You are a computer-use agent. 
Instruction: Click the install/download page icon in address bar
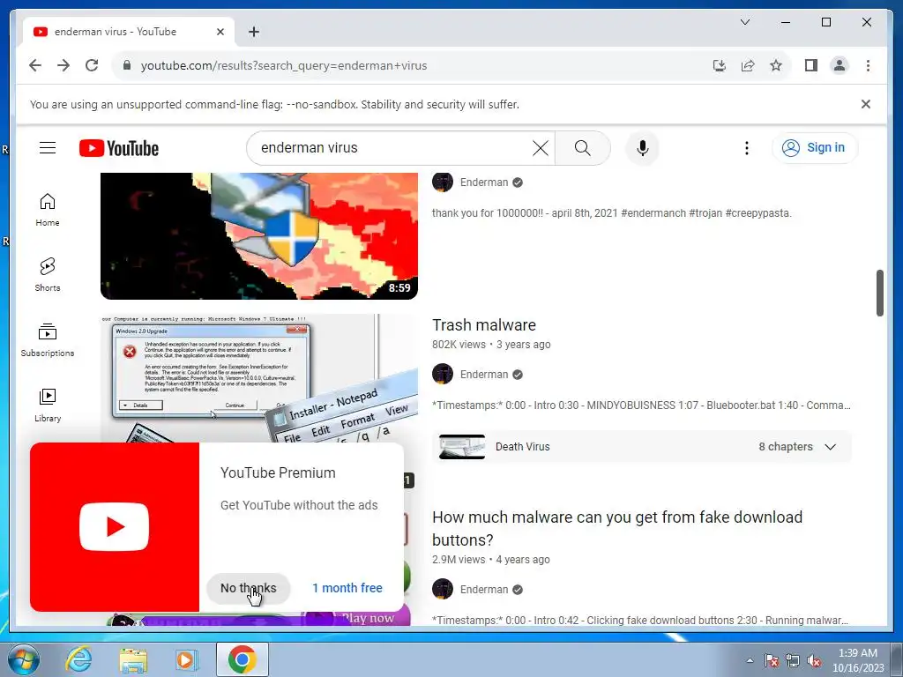[x=720, y=65]
